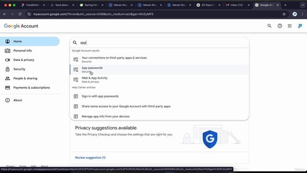This screenshot has height=173, width=307.
Task: Switch to the FoodOrder browser tab
Action: tap(32, 5)
